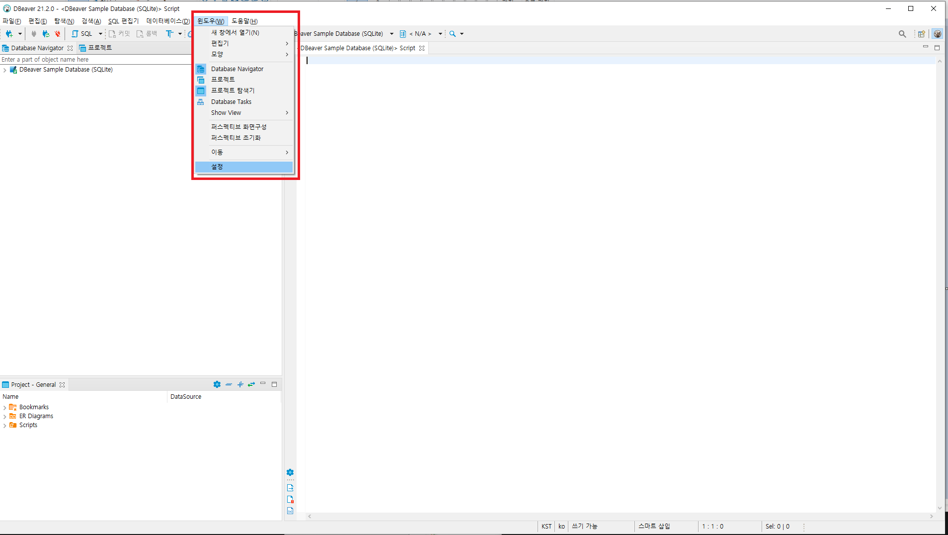
Task: Expand the Show View submenu
Action: 243,113
